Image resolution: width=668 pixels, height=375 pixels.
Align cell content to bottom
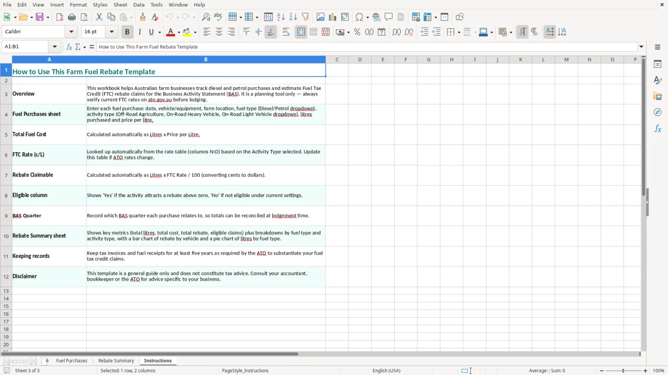(x=271, y=32)
